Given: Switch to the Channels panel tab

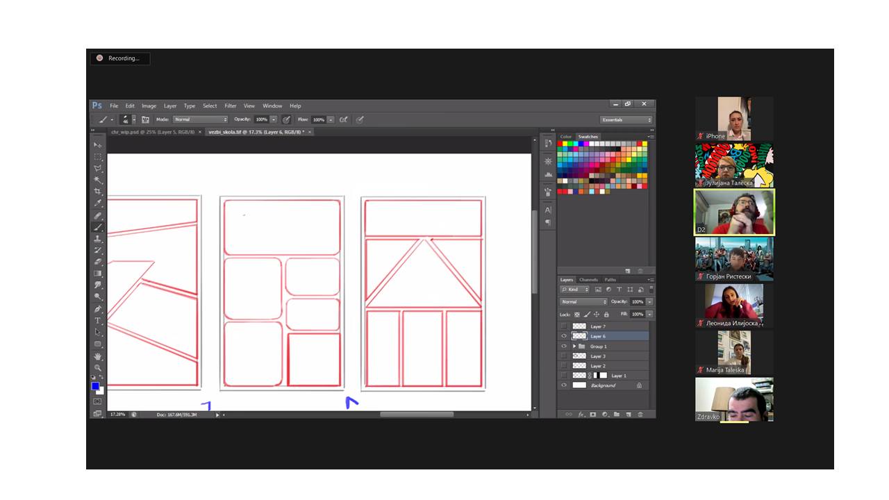Looking at the screenshot, I should pyautogui.click(x=588, y=280).
